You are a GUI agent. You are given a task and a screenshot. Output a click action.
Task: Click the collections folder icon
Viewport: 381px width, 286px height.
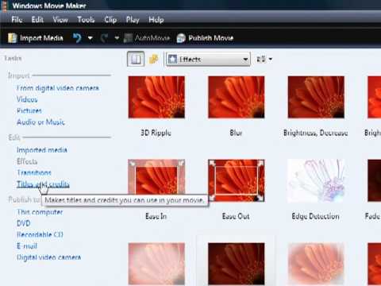point(154,59)
